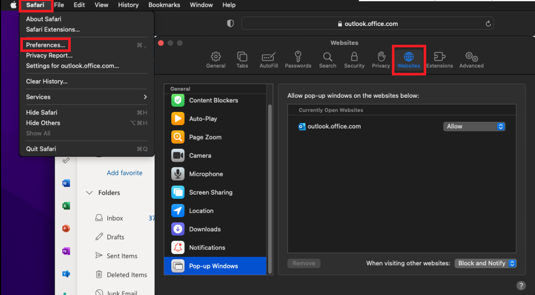Collapse the Folders section in Outlook
This screenshot has height=295, width=535.
click(90, 193)
